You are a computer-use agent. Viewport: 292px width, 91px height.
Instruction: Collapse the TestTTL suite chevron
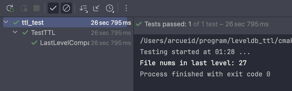pyautogui.click(x=15, y=32)
